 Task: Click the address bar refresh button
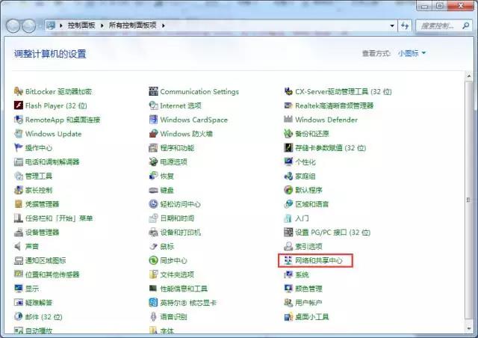coord(405,25)
